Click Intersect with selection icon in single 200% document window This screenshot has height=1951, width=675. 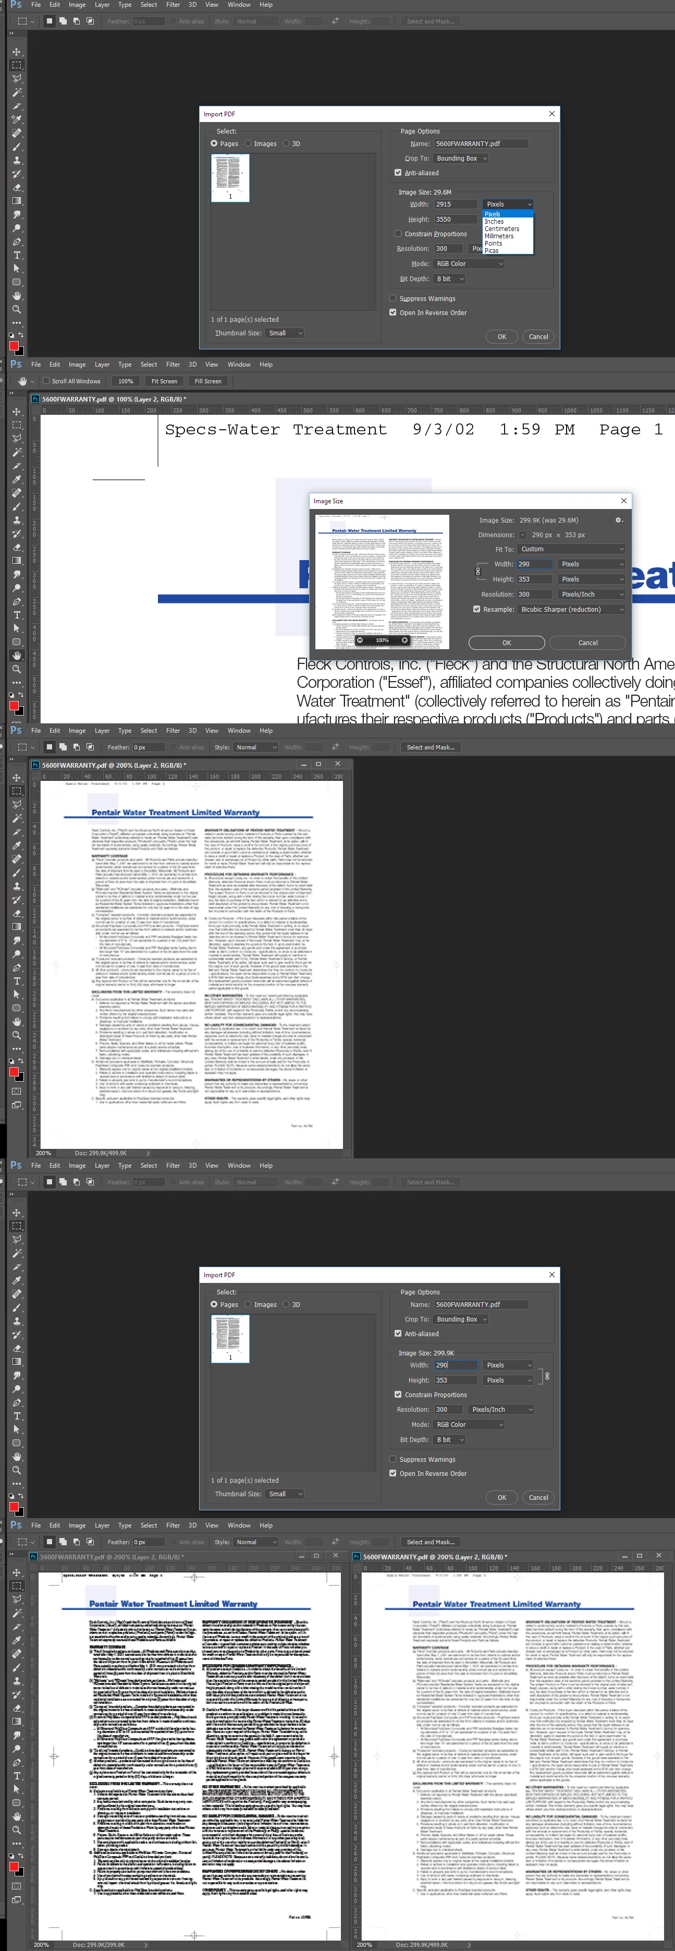coord(90,747)
